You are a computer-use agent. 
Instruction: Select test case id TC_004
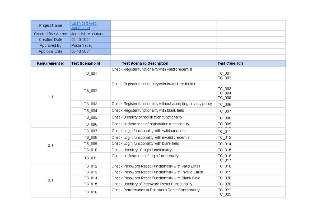click(224, 93)
